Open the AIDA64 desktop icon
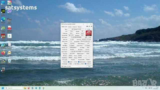This screenshot has width=160, height=90. [3, 36]
